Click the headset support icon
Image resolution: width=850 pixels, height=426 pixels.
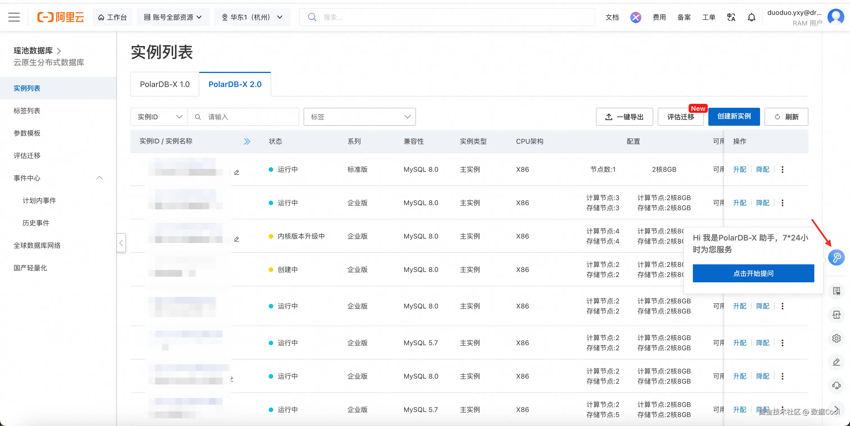[x=836, y=385]
